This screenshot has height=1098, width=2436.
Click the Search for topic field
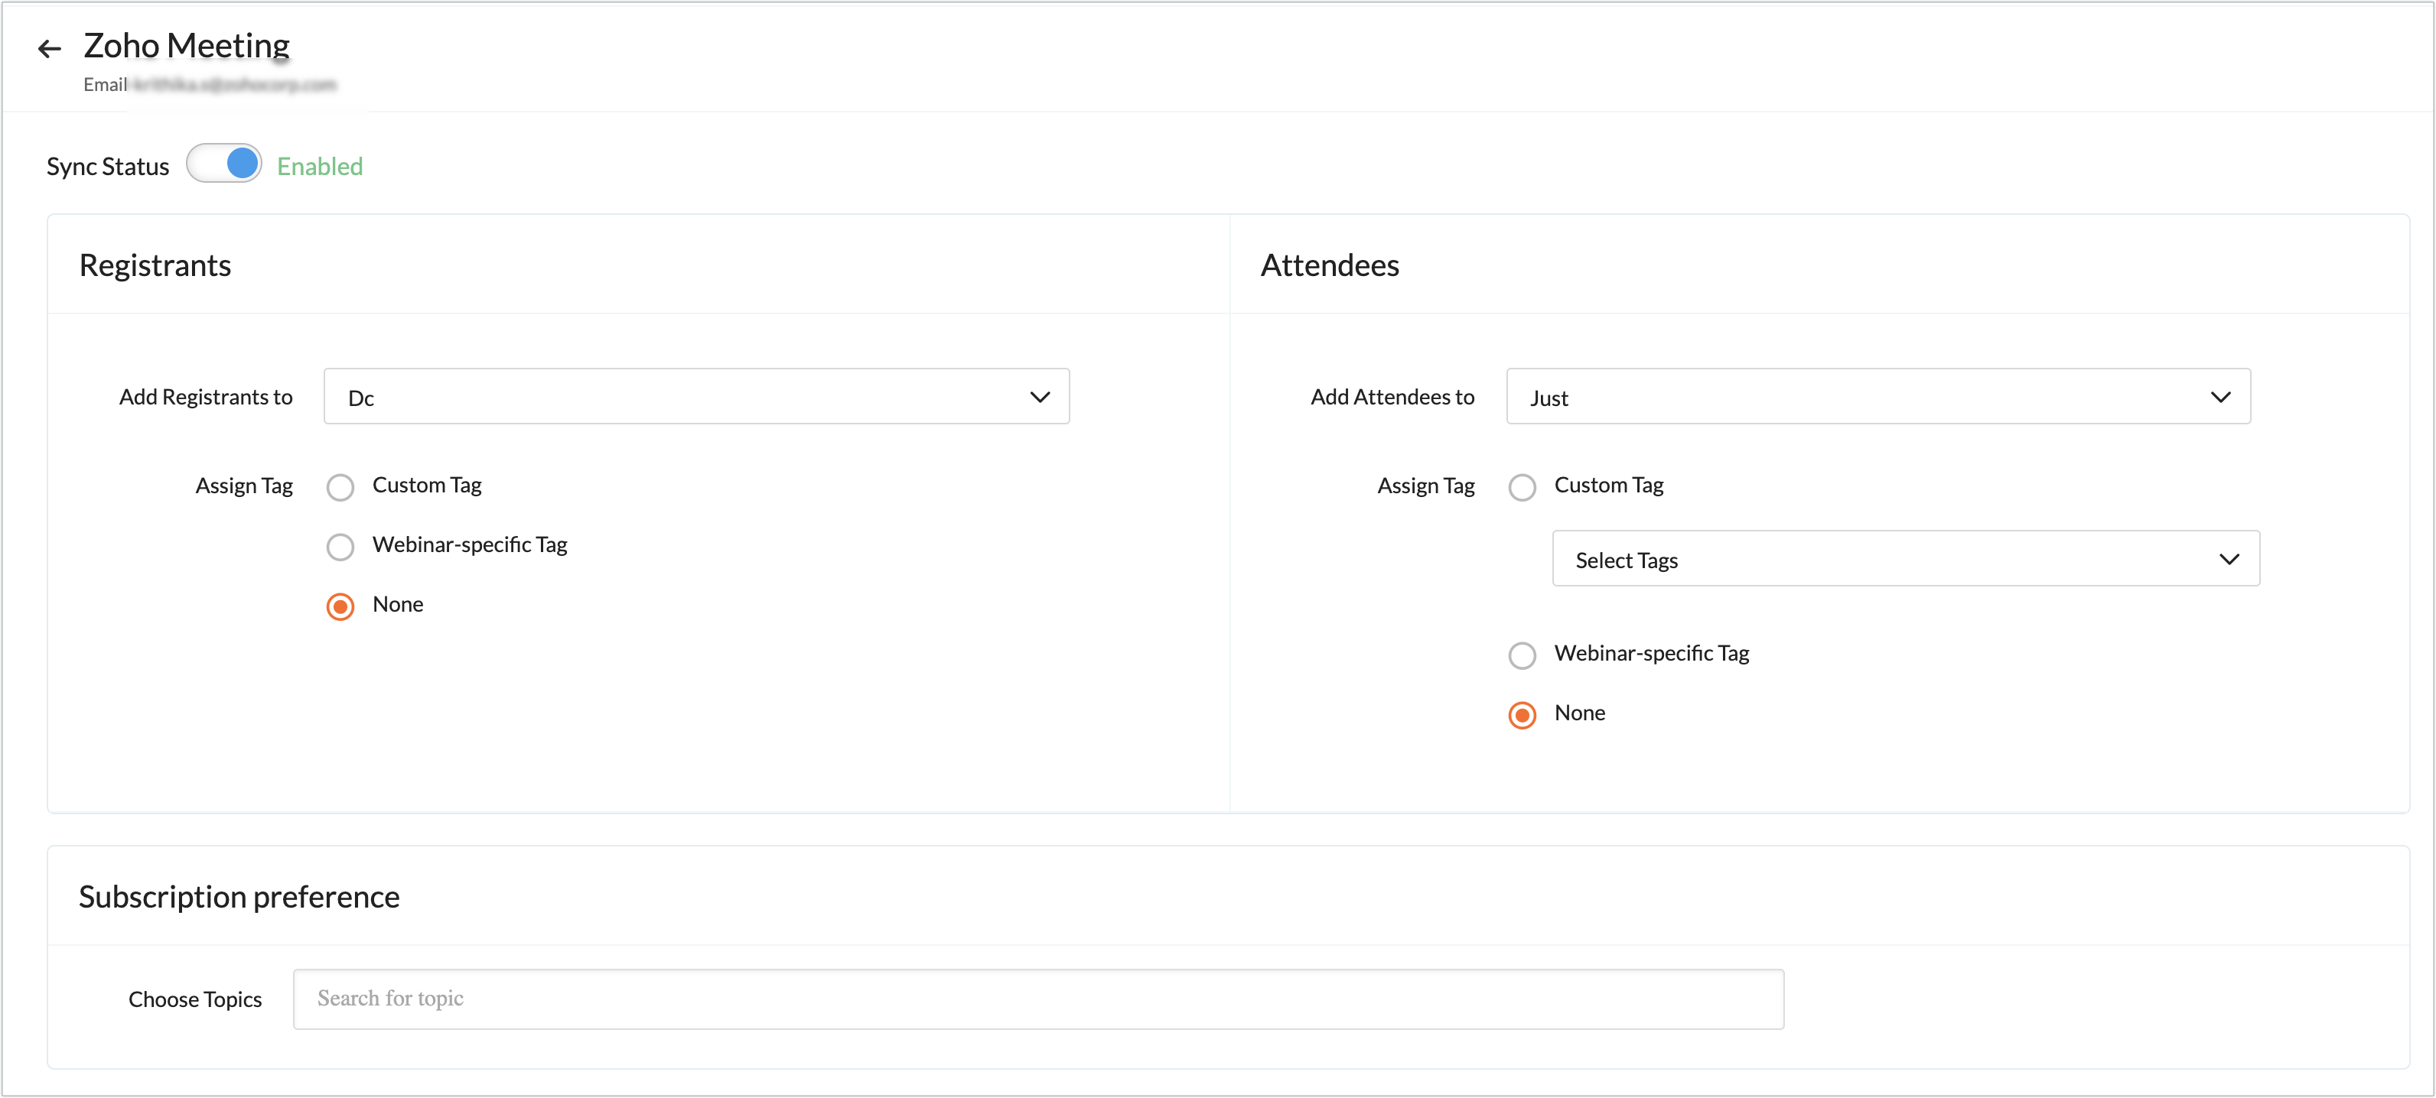point(1038,999)
